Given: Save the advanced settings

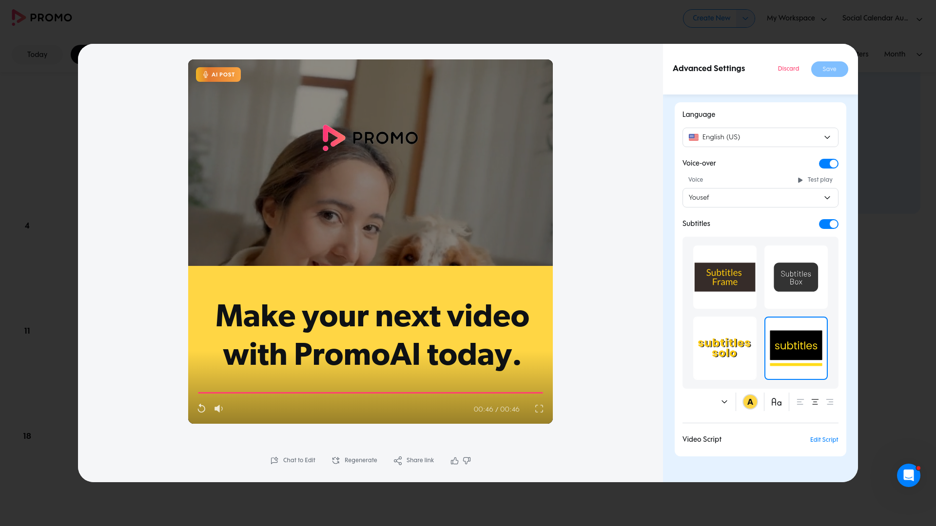Looking at the screenshot, I should point(829,69).
